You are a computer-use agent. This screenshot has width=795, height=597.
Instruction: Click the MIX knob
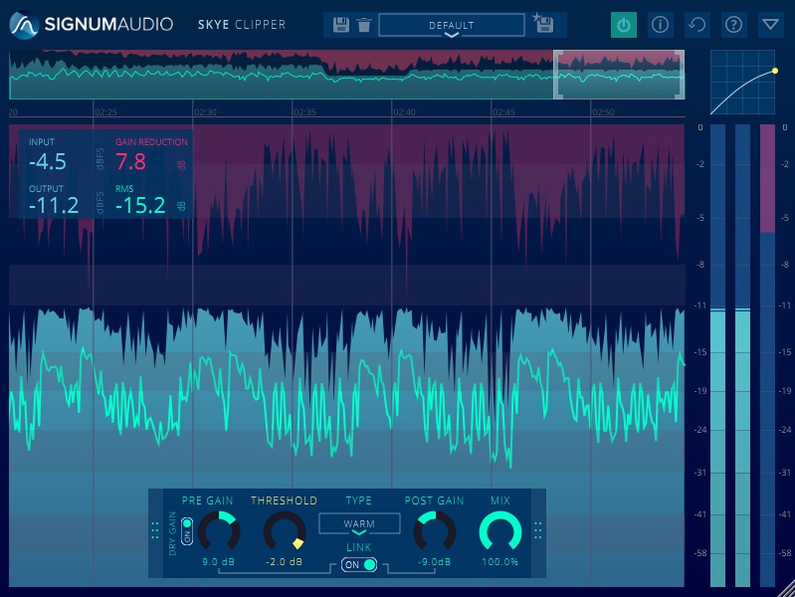pos(499,531)
